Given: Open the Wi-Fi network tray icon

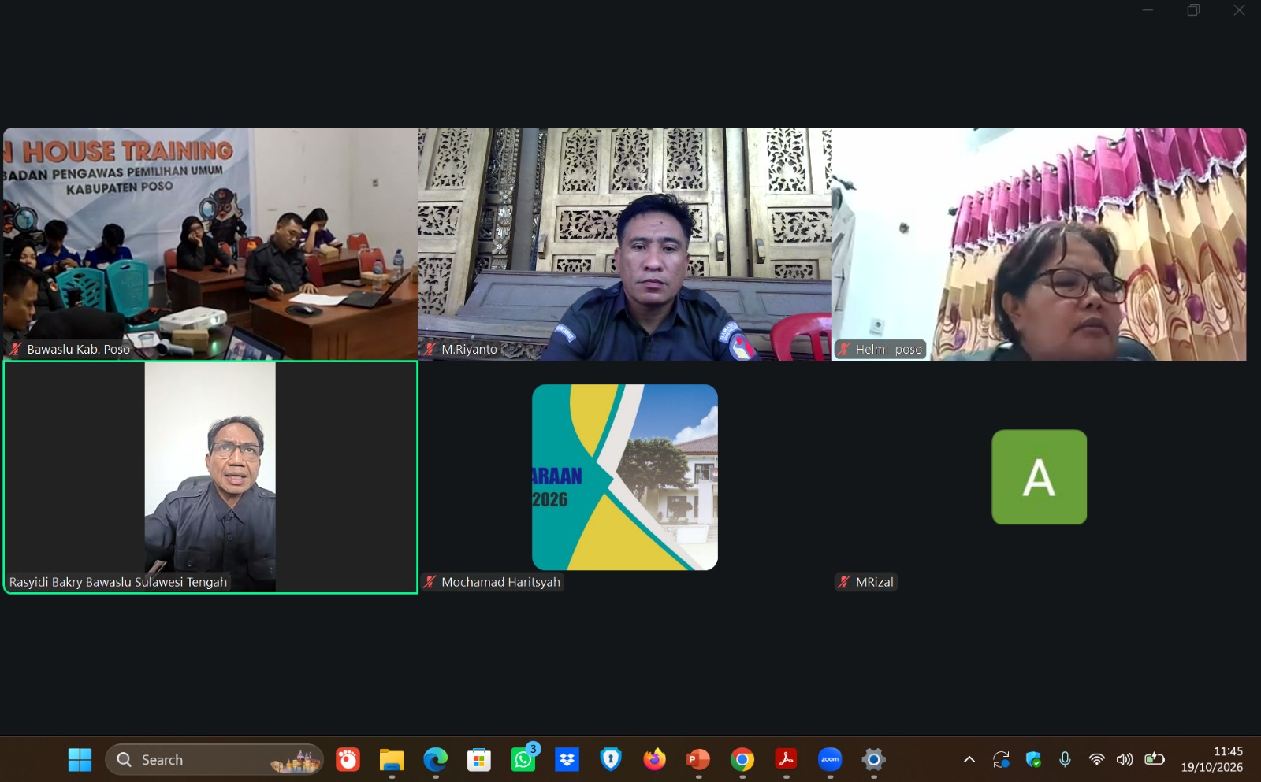Looking at the screenshot, I should pos(1096,760).
